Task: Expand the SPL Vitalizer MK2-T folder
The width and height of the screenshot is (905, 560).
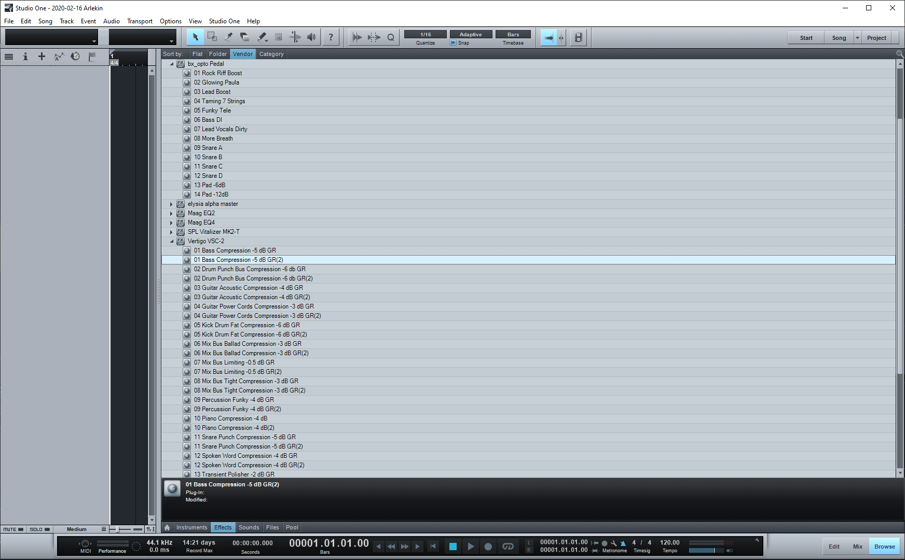Action: 171,232
